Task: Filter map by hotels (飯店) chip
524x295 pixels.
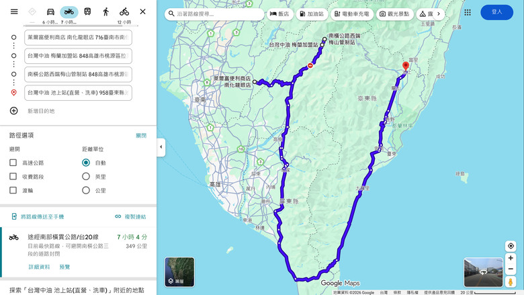Action: (x=279, y=13)
